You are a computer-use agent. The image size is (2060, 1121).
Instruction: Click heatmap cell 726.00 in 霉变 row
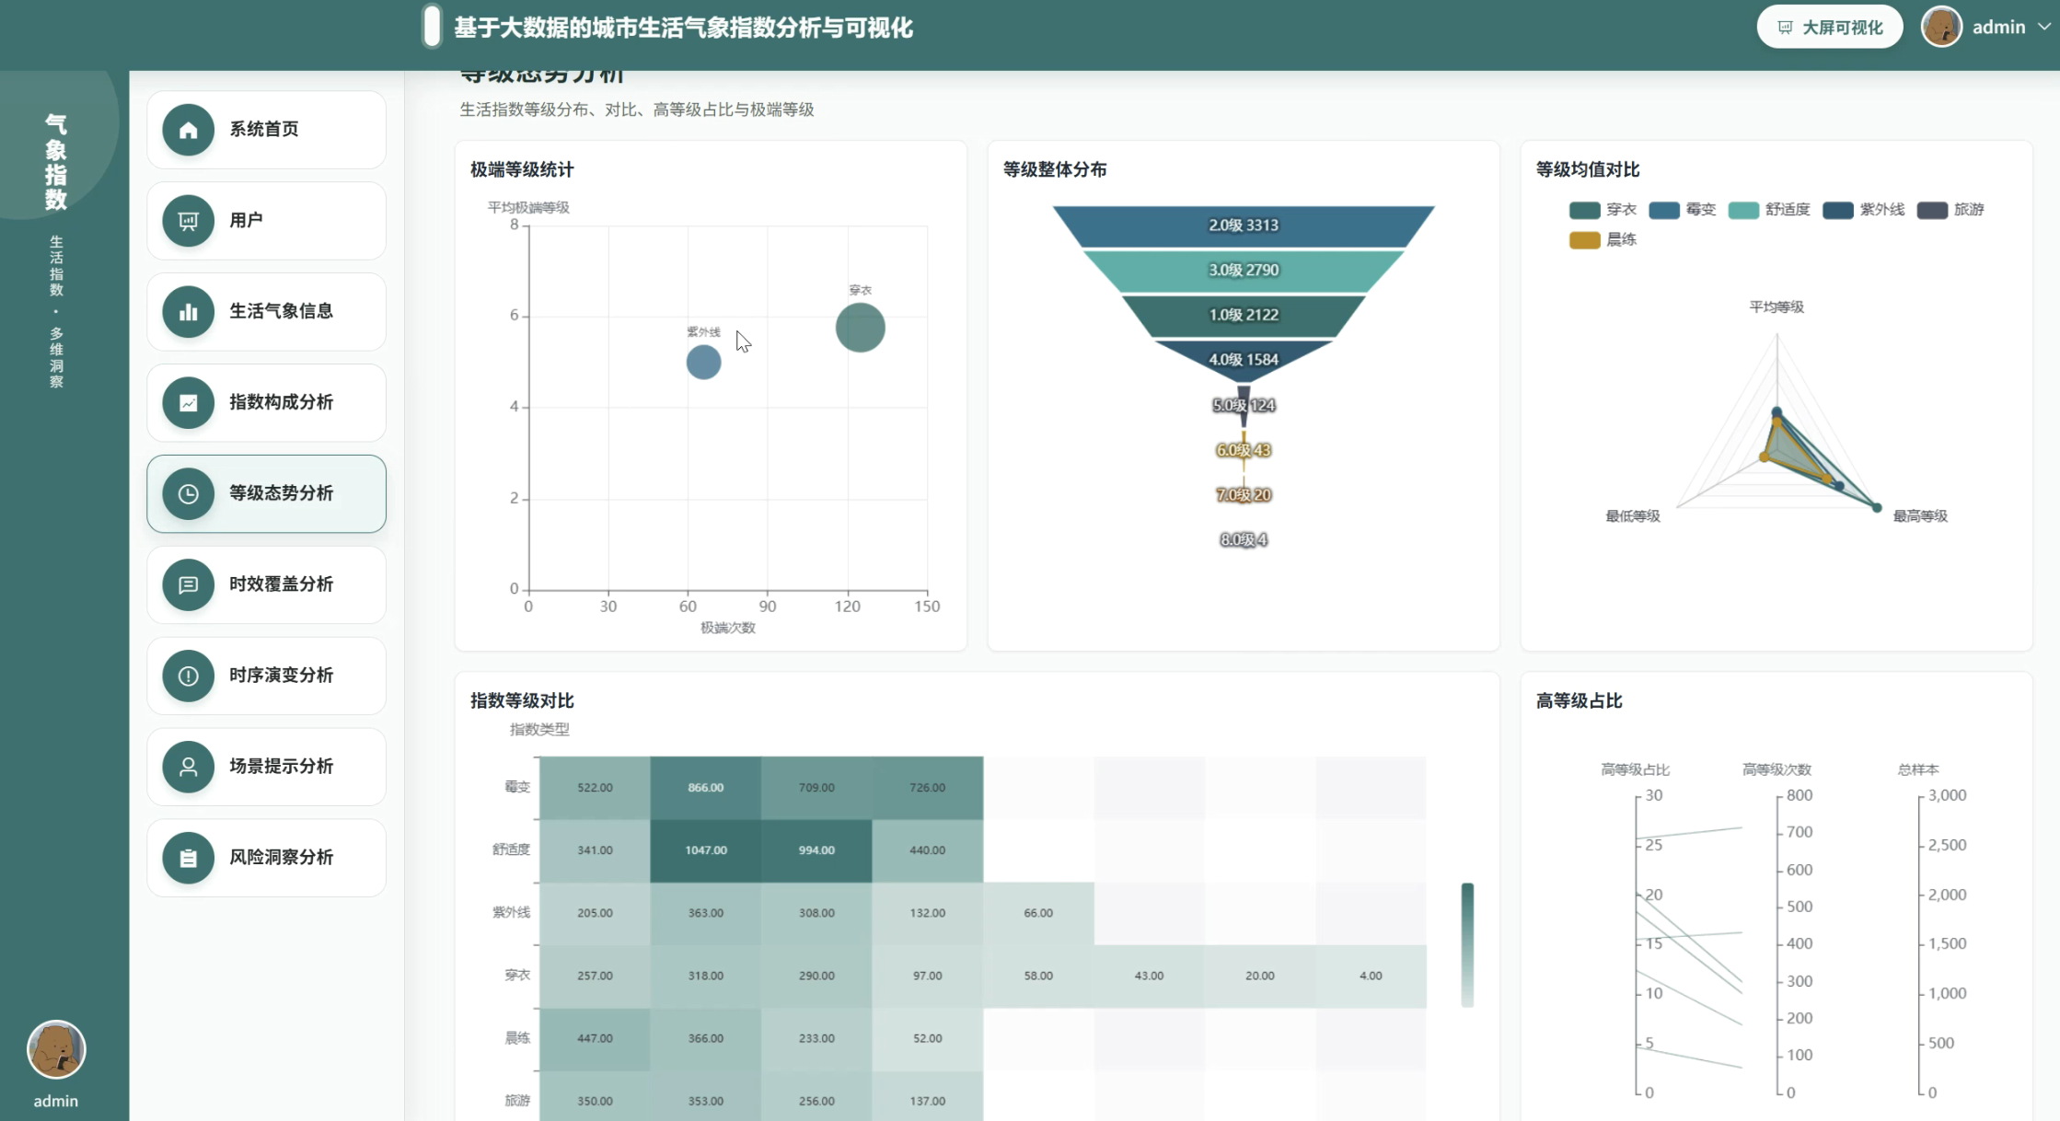(928, 788)
